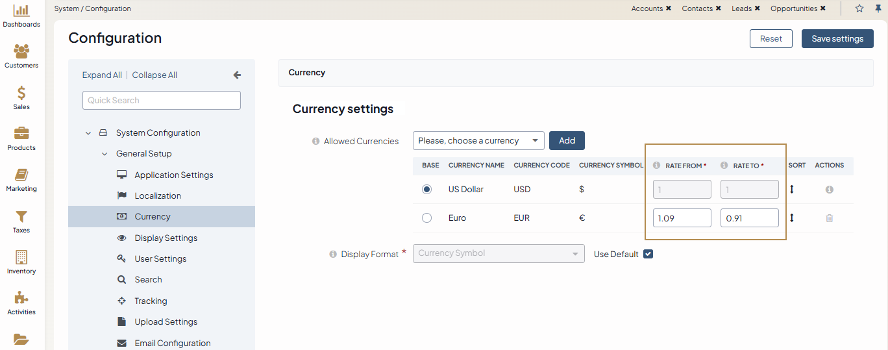Open Localization in the settings tree
Screen dimensions: 888x350
(158, 195)
